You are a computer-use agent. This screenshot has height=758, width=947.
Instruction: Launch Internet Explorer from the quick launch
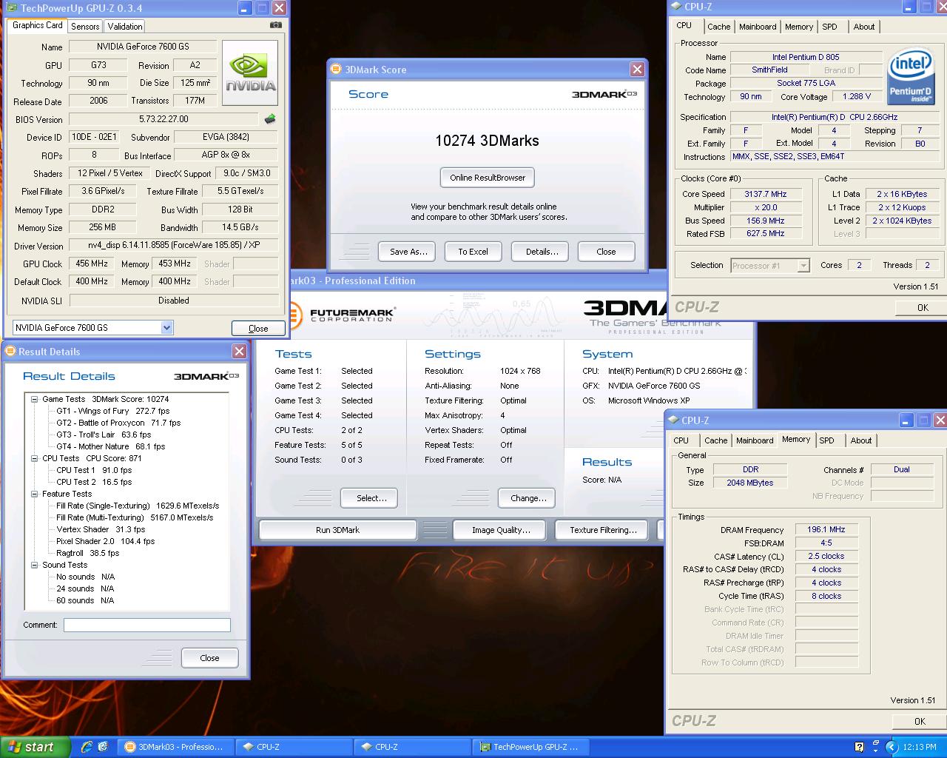(87, 747)
